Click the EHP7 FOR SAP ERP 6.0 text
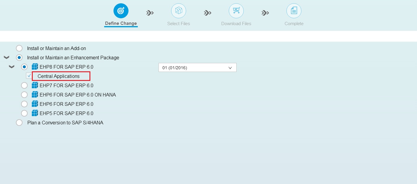The image size is (417, 184). pos(66,85)
